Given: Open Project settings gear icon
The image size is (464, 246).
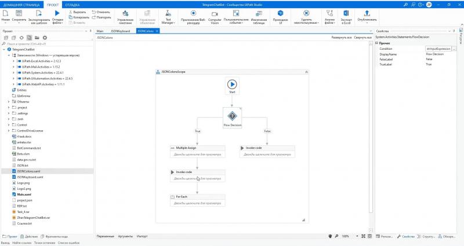Looking at the screenshot, I should 45,38.
